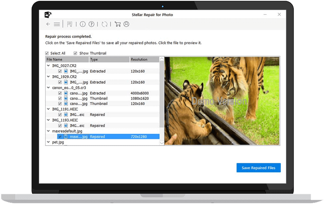Disable the Show Thumbnail checkbox
Image resolution: width=326 pixels, height=206 pixels.
point(76,53)
